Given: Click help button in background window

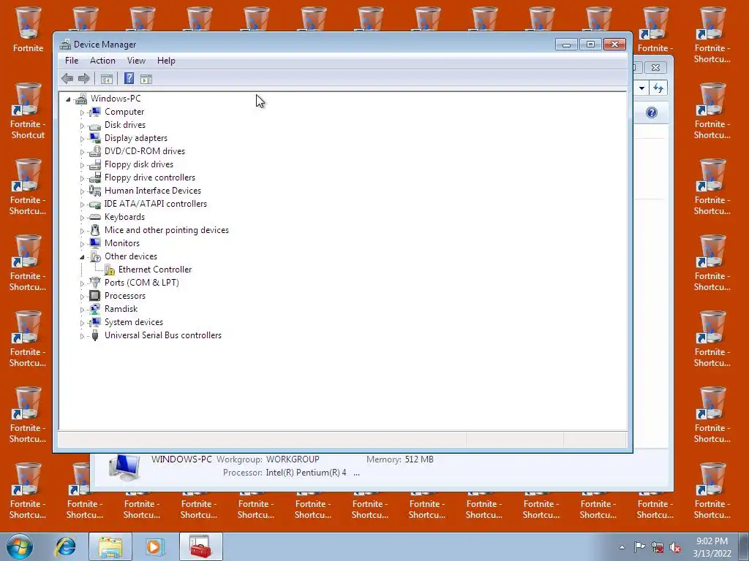Looking at the screenshot, I should click(652, 112).
